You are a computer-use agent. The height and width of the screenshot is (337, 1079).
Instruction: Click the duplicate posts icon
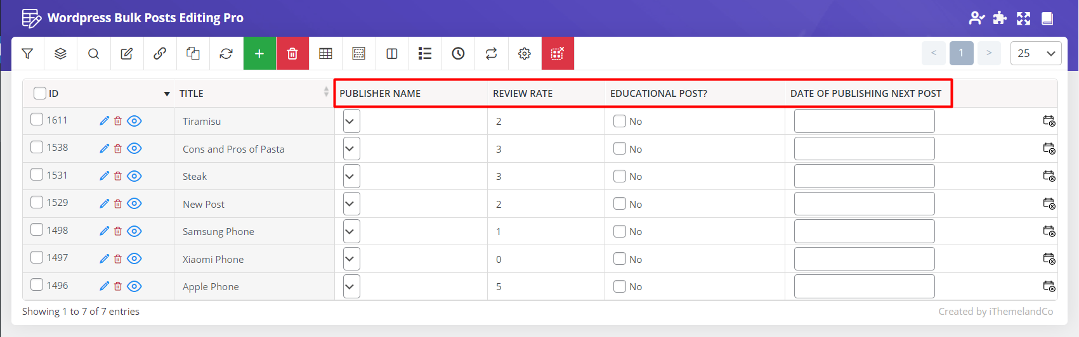(193, 54)
